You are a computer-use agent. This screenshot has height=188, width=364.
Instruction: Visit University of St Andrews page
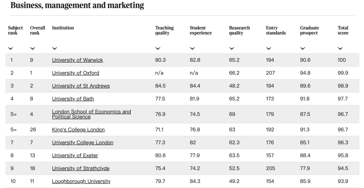coord(81,86)
